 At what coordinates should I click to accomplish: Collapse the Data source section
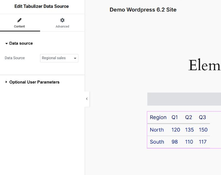[x=19, y=43]
